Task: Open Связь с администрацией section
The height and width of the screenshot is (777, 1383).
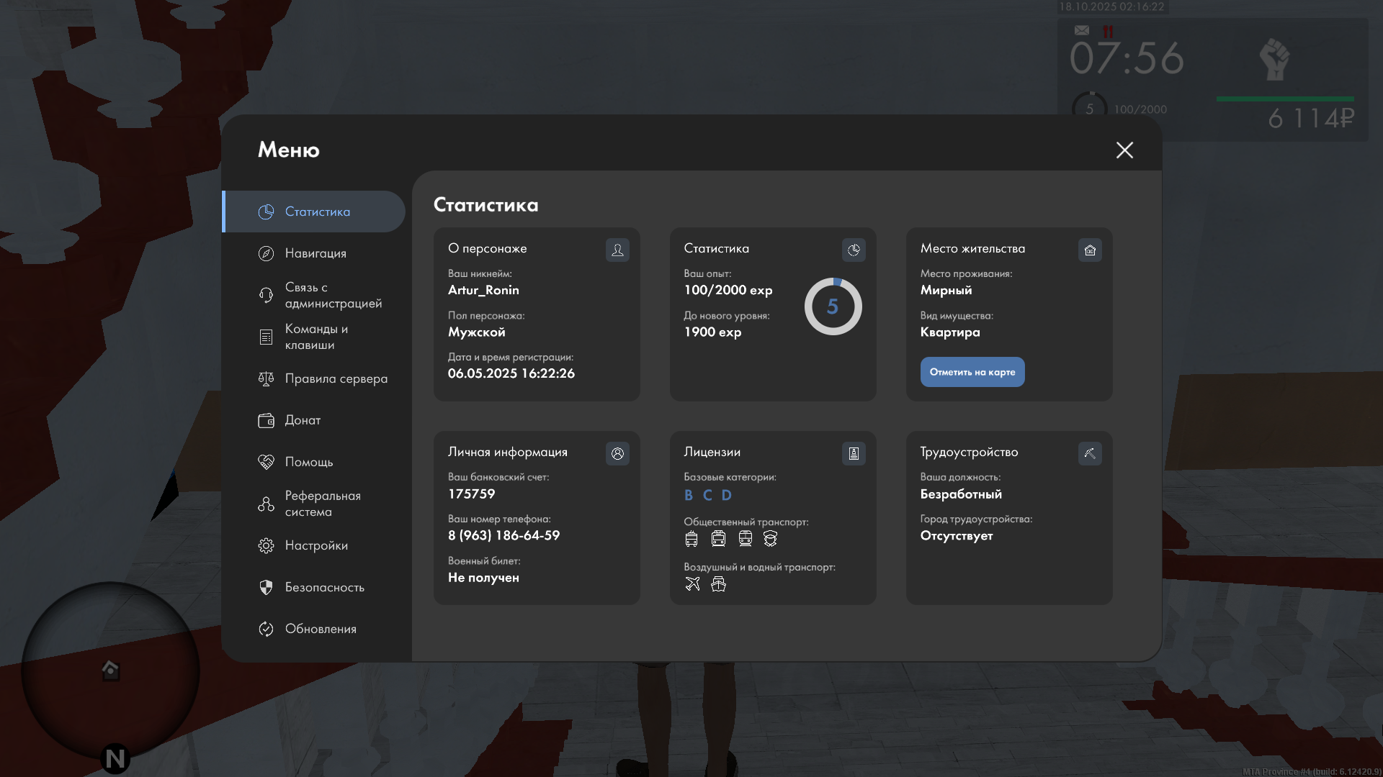Action: (333, 295)
